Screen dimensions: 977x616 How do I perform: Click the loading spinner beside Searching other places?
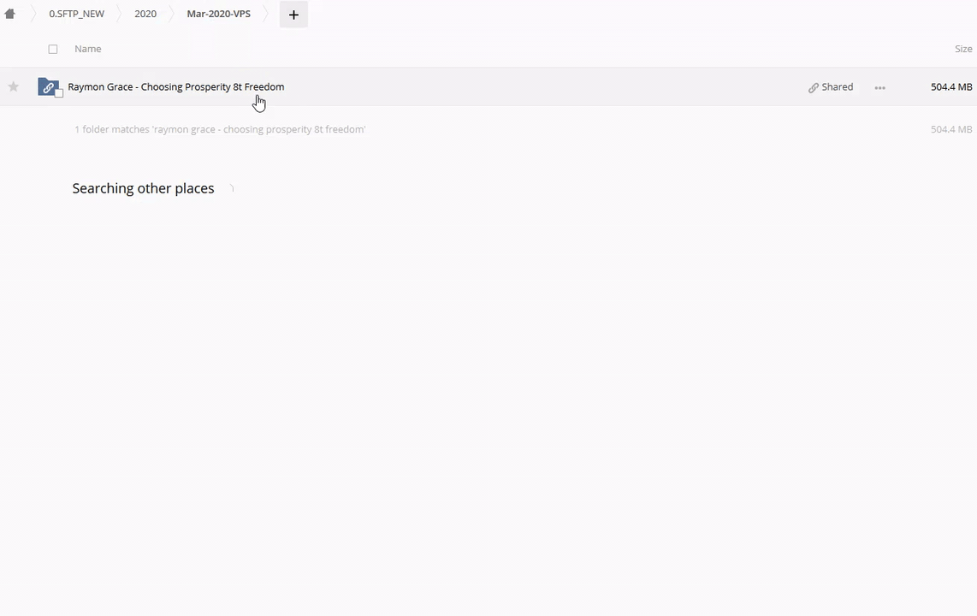click(230, 188)
